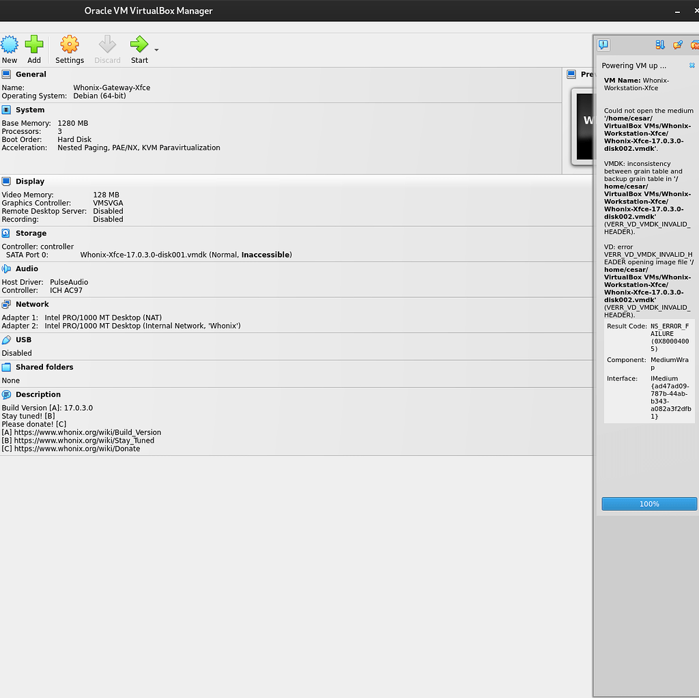The width and height of the screenshot is (699, 698).
Task: Click the General section monitor icon
Action: tap(6, 74)
